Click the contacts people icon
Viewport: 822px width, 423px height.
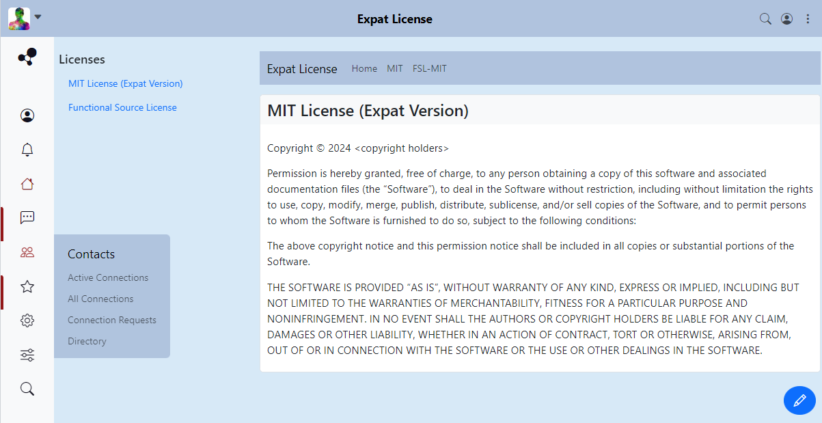click(x=27, y=252)
